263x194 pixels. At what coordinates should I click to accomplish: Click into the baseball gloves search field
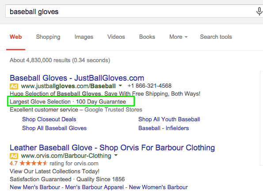coord(129,11)
